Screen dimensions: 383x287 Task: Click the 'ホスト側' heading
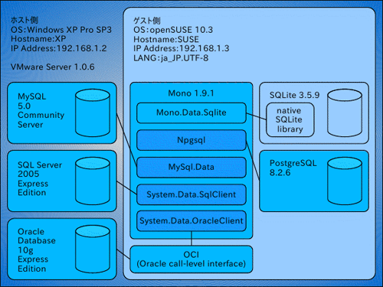(25, 20)
